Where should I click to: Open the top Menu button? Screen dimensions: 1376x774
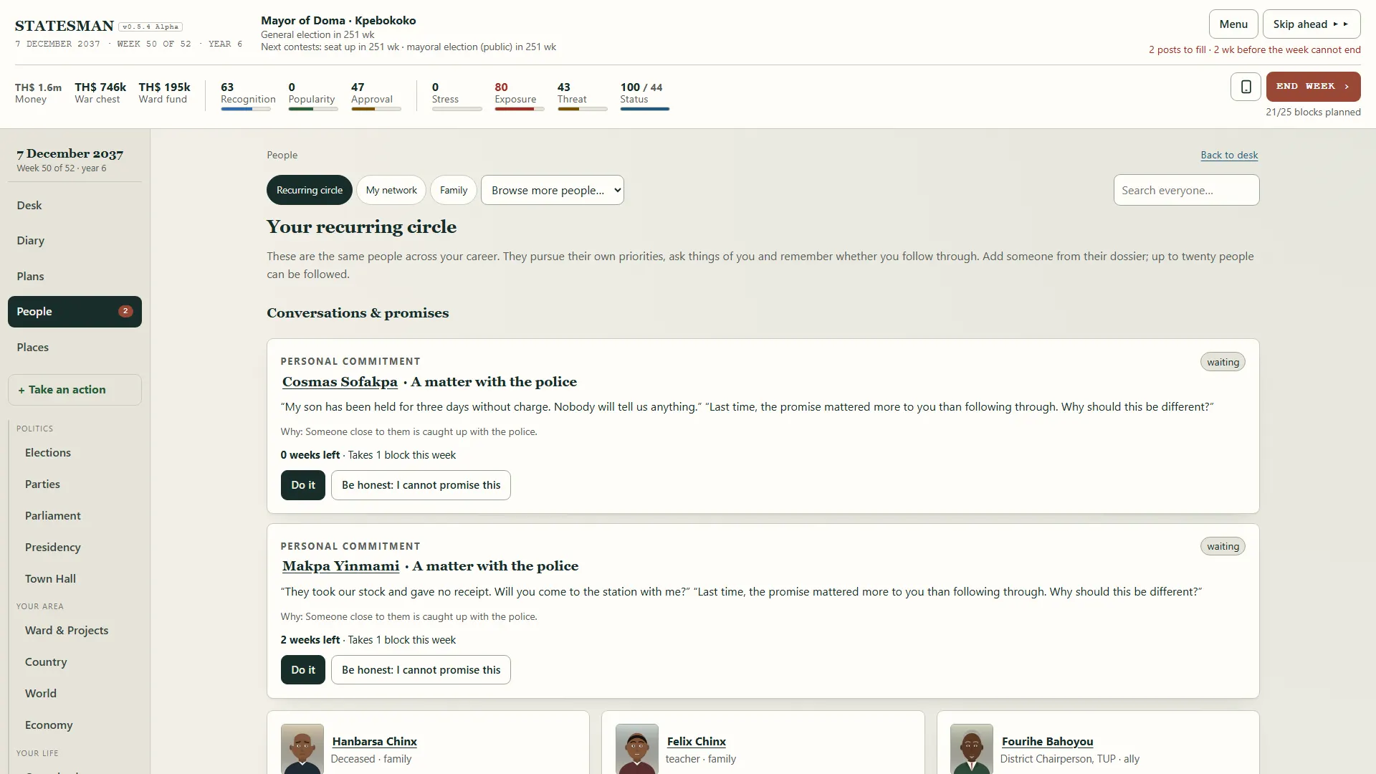coord(1233,24)
